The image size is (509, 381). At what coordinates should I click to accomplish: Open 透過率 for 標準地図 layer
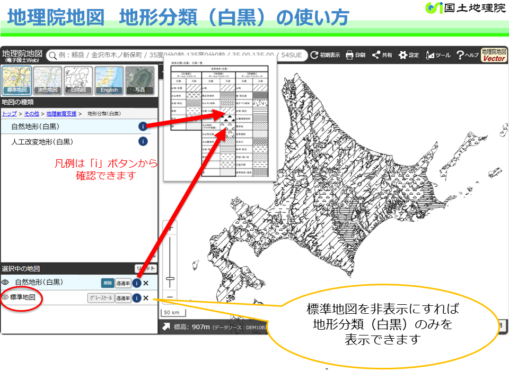(123, 298)
